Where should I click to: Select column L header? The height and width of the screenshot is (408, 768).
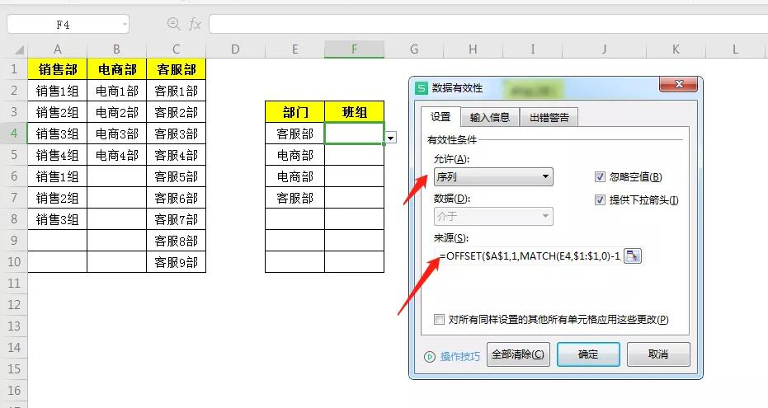tap(735, 49)
